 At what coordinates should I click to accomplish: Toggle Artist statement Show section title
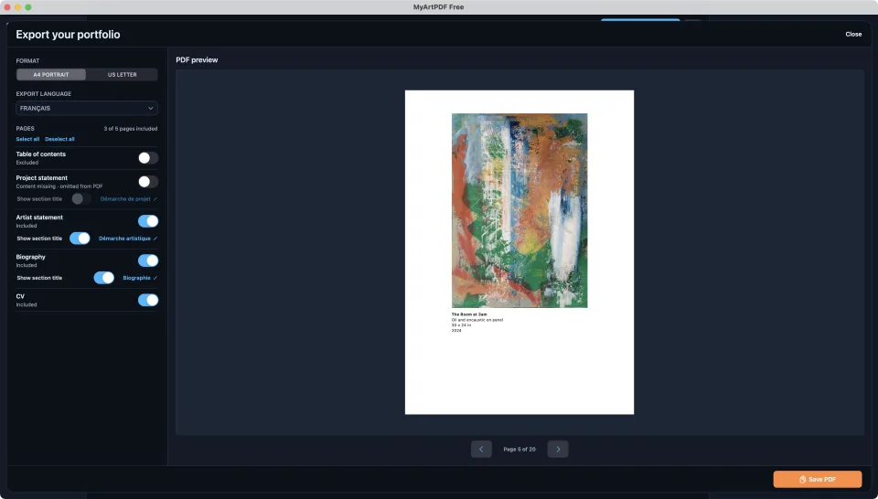[80, 239]
